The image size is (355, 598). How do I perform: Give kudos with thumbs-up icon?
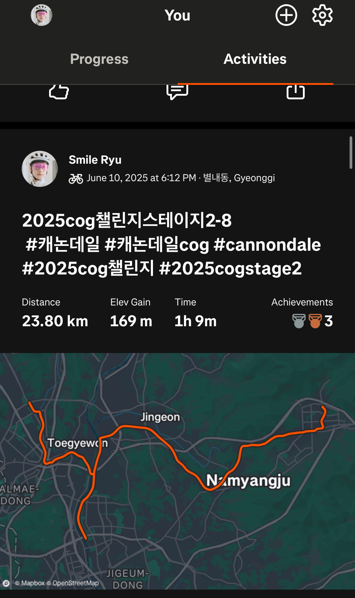click(59, 92)
